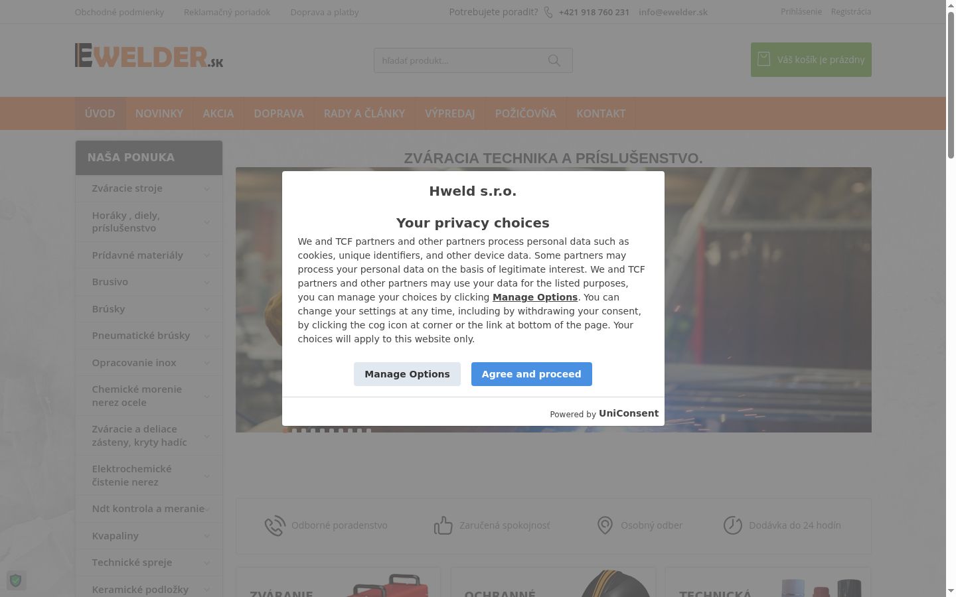Click the EWELDER.sk logo
The width and height of the screenshot is (956, 597).
(x=149, y=56)
